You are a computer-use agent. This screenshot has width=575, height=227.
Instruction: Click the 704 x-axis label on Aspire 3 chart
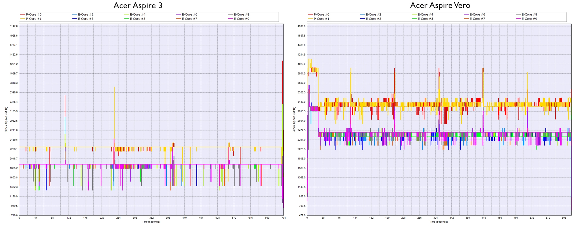click(x=283, y=218)
